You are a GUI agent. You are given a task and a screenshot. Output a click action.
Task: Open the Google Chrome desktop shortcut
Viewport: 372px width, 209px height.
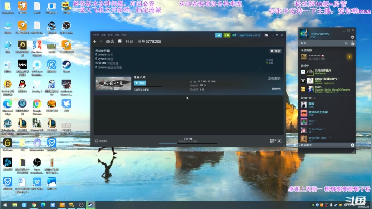pos(37,107)
